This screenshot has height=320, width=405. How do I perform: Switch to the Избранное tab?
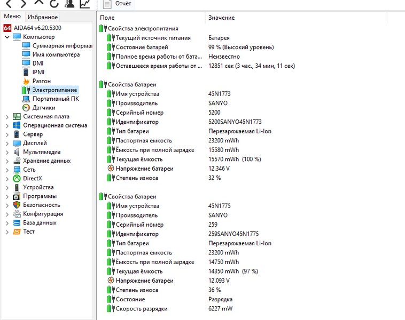click(x=43, y=17)
